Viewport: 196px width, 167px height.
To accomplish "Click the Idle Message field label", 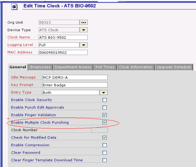I will pos(23,77).
